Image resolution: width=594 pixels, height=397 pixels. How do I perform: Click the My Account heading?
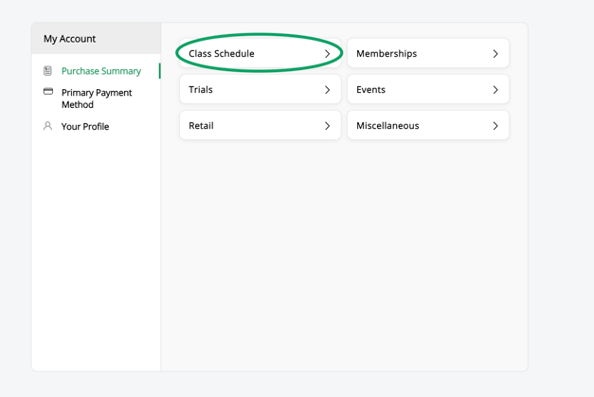pos(69,39)
